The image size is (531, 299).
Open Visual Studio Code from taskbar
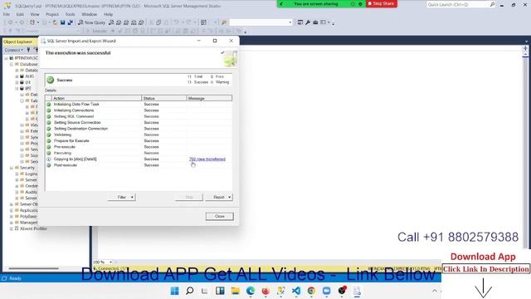[x=296, y=291]
